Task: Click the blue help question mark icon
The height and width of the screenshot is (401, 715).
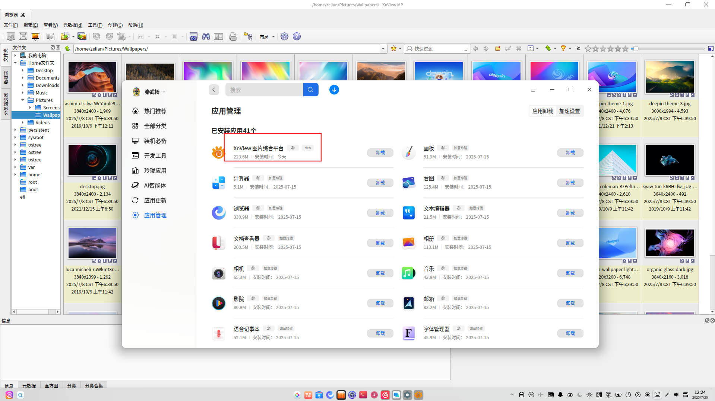Action: [297, 36]
